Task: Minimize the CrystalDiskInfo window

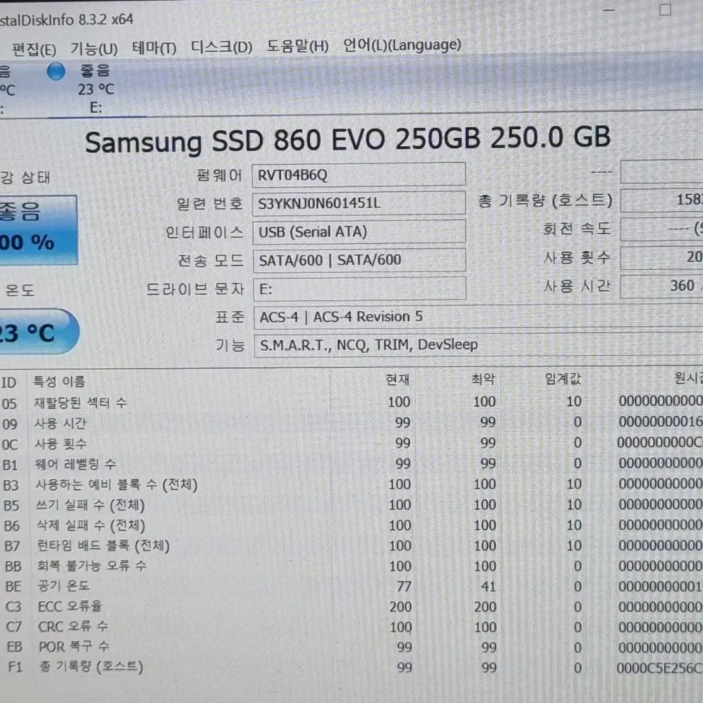Action: 609,10
